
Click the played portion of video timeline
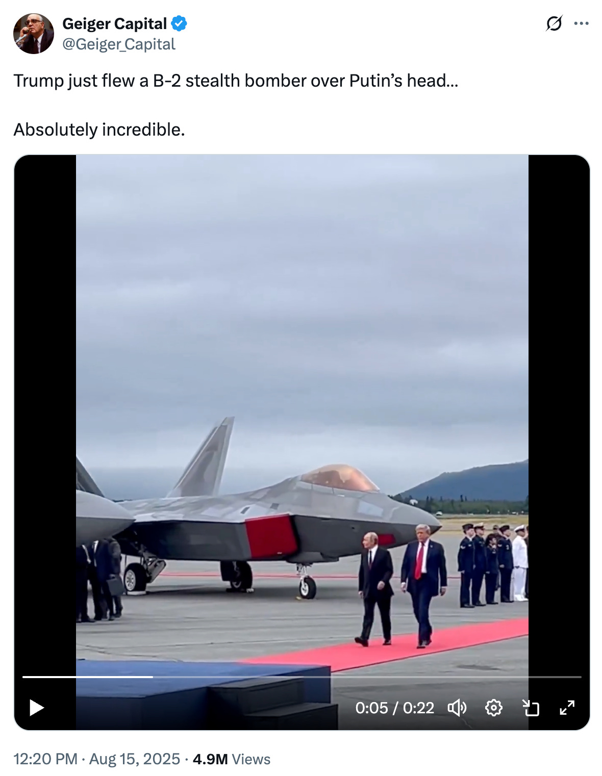pyautogui.click(x=88, y=677)
